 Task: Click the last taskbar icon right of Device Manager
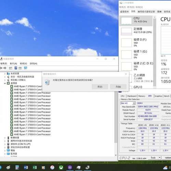click(x=88, y=167)
